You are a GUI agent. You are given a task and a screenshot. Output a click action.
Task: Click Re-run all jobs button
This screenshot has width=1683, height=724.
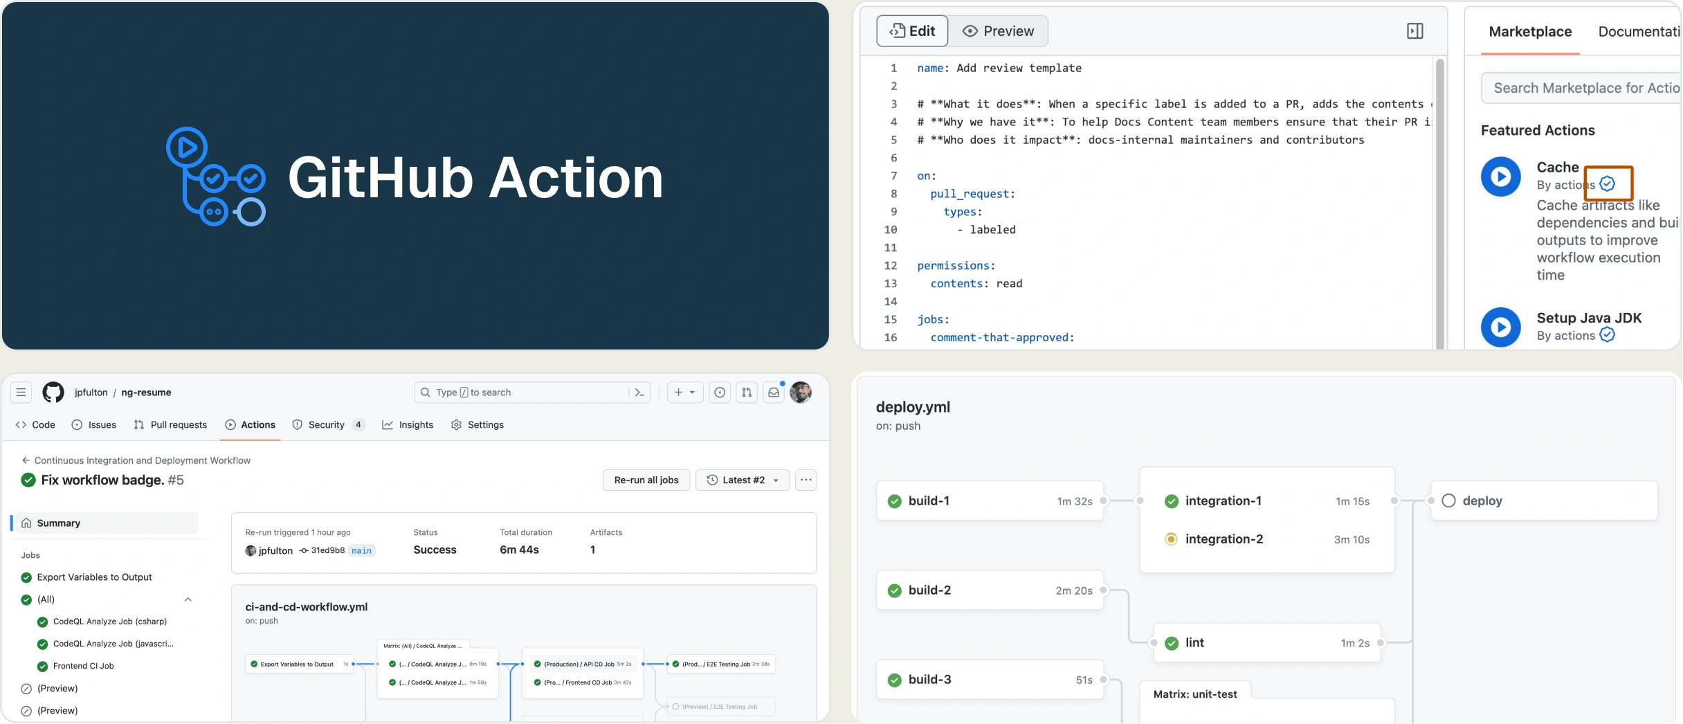tap(646, 480)
